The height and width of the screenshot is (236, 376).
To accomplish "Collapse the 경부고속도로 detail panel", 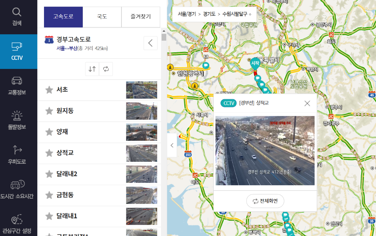I will tap(150, 43).
